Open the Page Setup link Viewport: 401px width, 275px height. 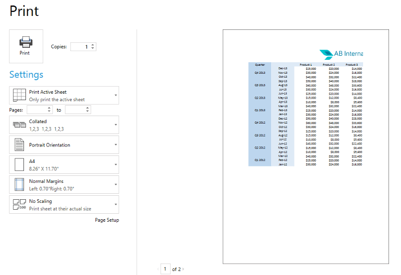pos(107,220)
